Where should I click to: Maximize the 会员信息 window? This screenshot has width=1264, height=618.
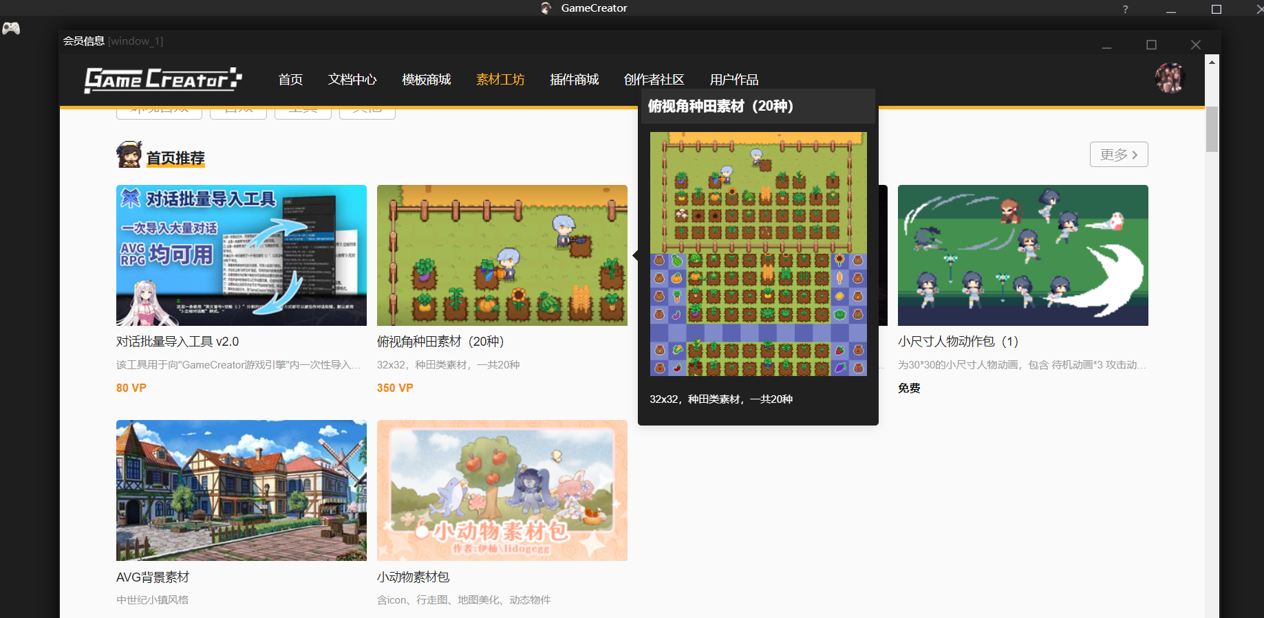pos(1151,45)
